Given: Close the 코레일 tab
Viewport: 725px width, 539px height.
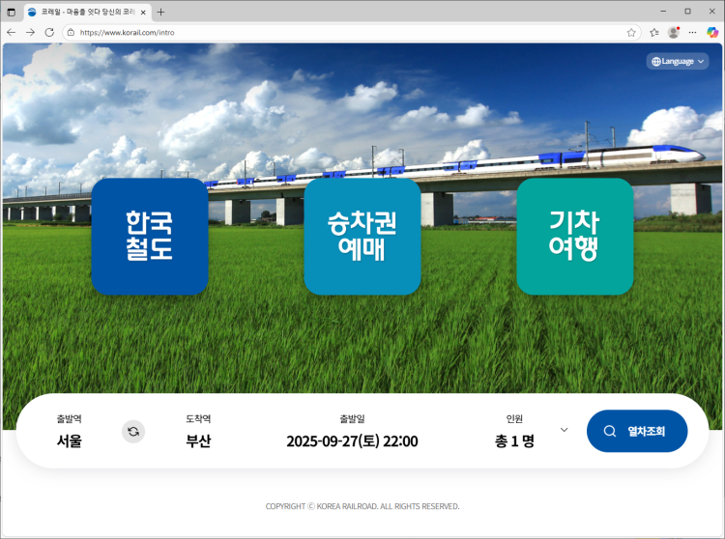Looking at the screenshot, I should tap(143, 13).
